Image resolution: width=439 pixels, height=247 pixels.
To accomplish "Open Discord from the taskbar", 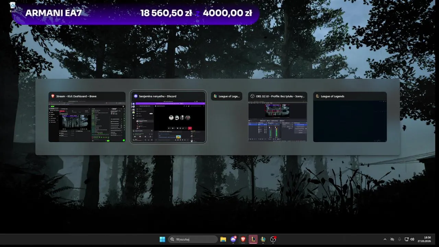I will coord(234,239).
